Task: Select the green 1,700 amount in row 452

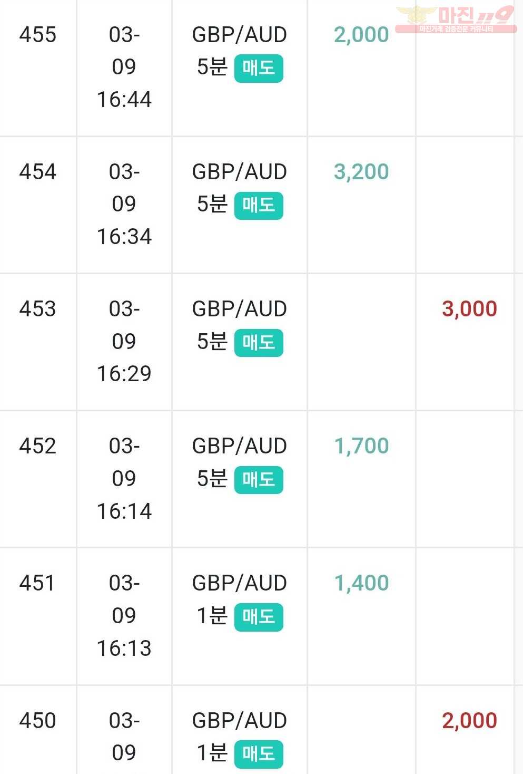Action: 361,446
